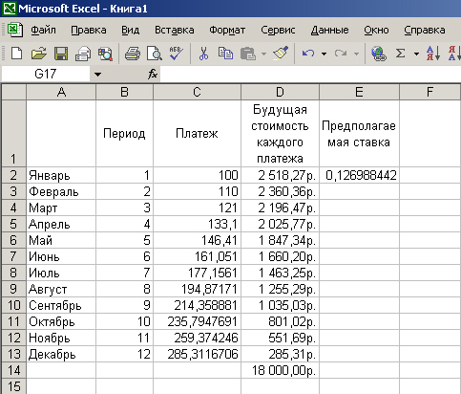Click the Permission/e-mail icon next to Save
The image size is (461, 394).
tap(83, 54)
